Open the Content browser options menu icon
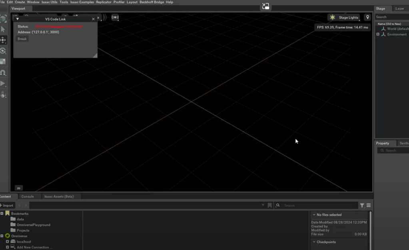The height and width of the screenshot is (250, 409). [369, 205]
